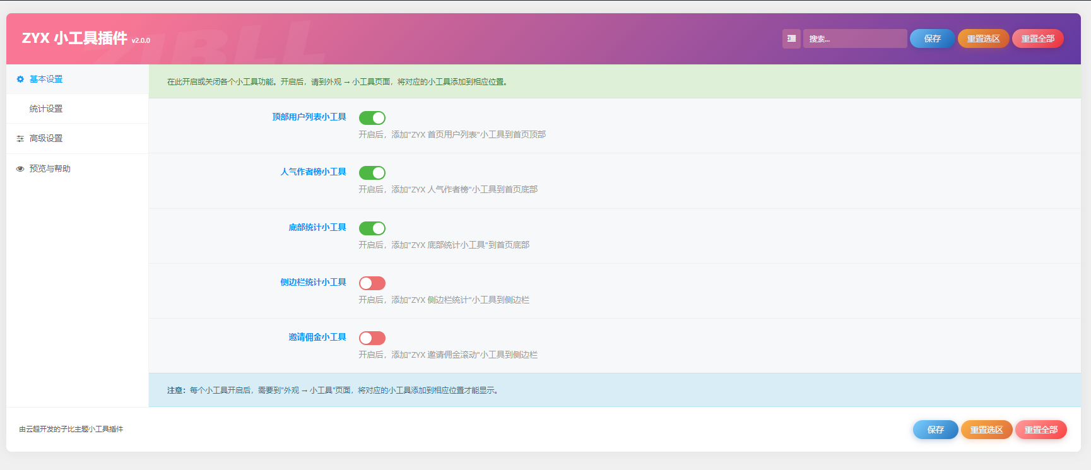1091x470 pixels.
Task: Click the top 保存 button
Action: pos(932,38)
